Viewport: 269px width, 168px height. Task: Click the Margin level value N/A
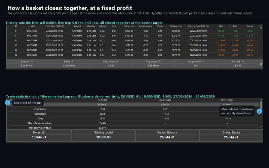click(196, 66)
